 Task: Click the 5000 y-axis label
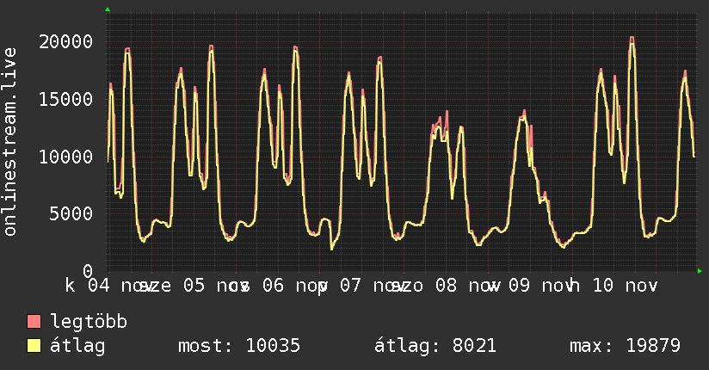pyautogui.click(x=71, y=214)
